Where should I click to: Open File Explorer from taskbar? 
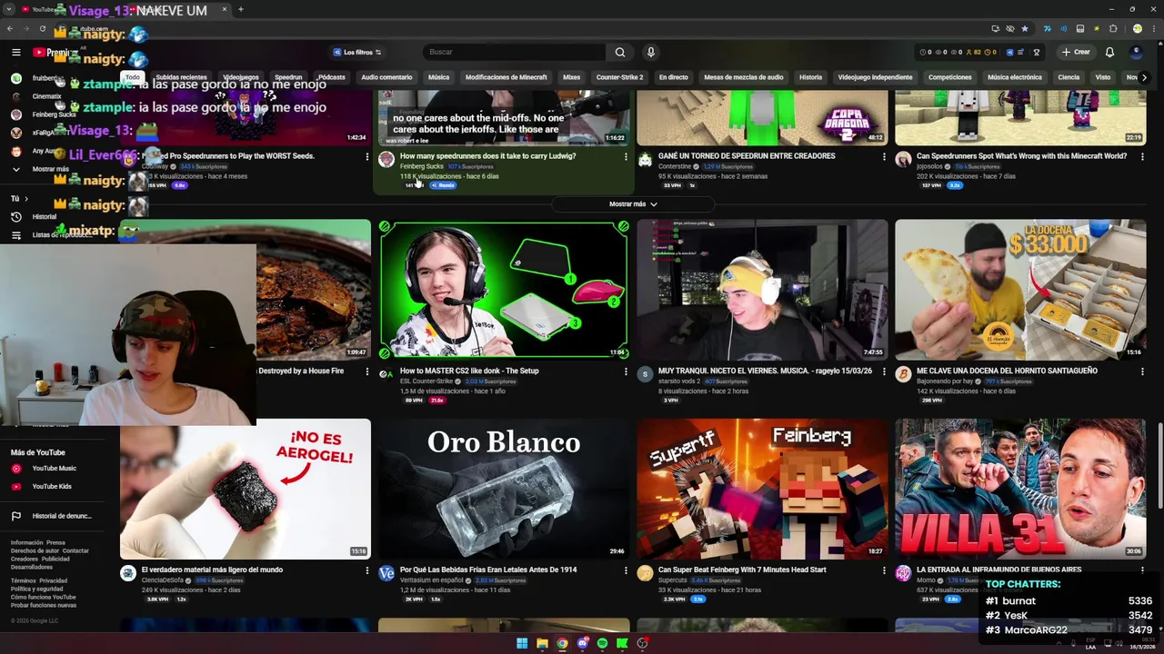tap(542, 643)
